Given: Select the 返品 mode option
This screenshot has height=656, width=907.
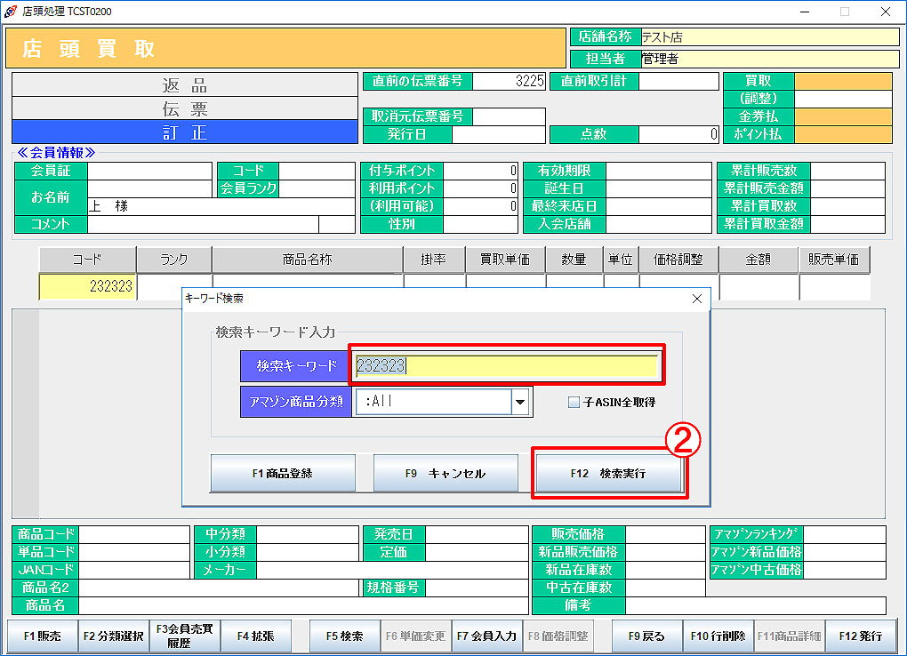Looking at the screenshot, I should 184,85.
